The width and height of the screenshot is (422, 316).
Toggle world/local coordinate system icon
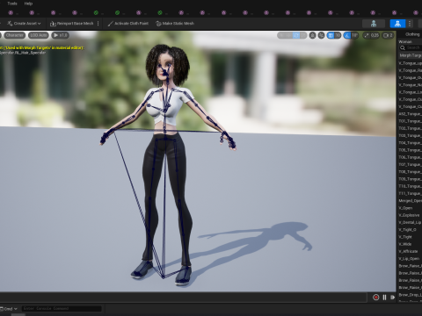[313, 35]
